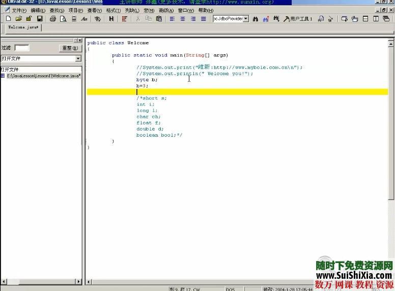Expand the 打开文件 dropdown in side panel
This screenshot has width=395, height=291.
pos(78,58)
